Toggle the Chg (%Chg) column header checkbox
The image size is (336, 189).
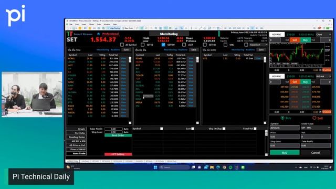coord(224,129)
